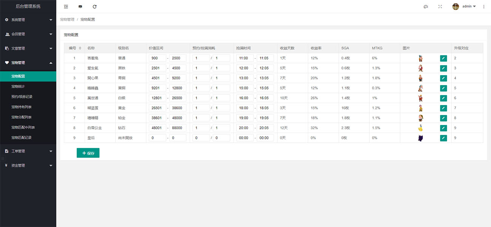Viewport: 491px width, 227px height.
Task: Expand the 系统管理 sidebar menu
Action: click(28, 20)
